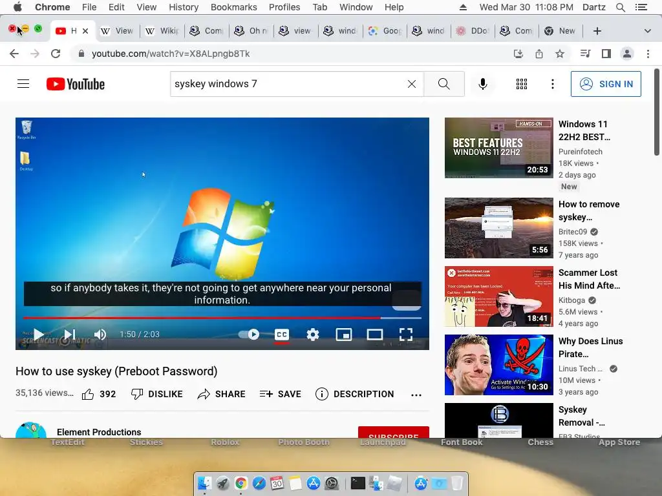Show the video description
This screenshot has height=496, width=662.
[355, 394]
